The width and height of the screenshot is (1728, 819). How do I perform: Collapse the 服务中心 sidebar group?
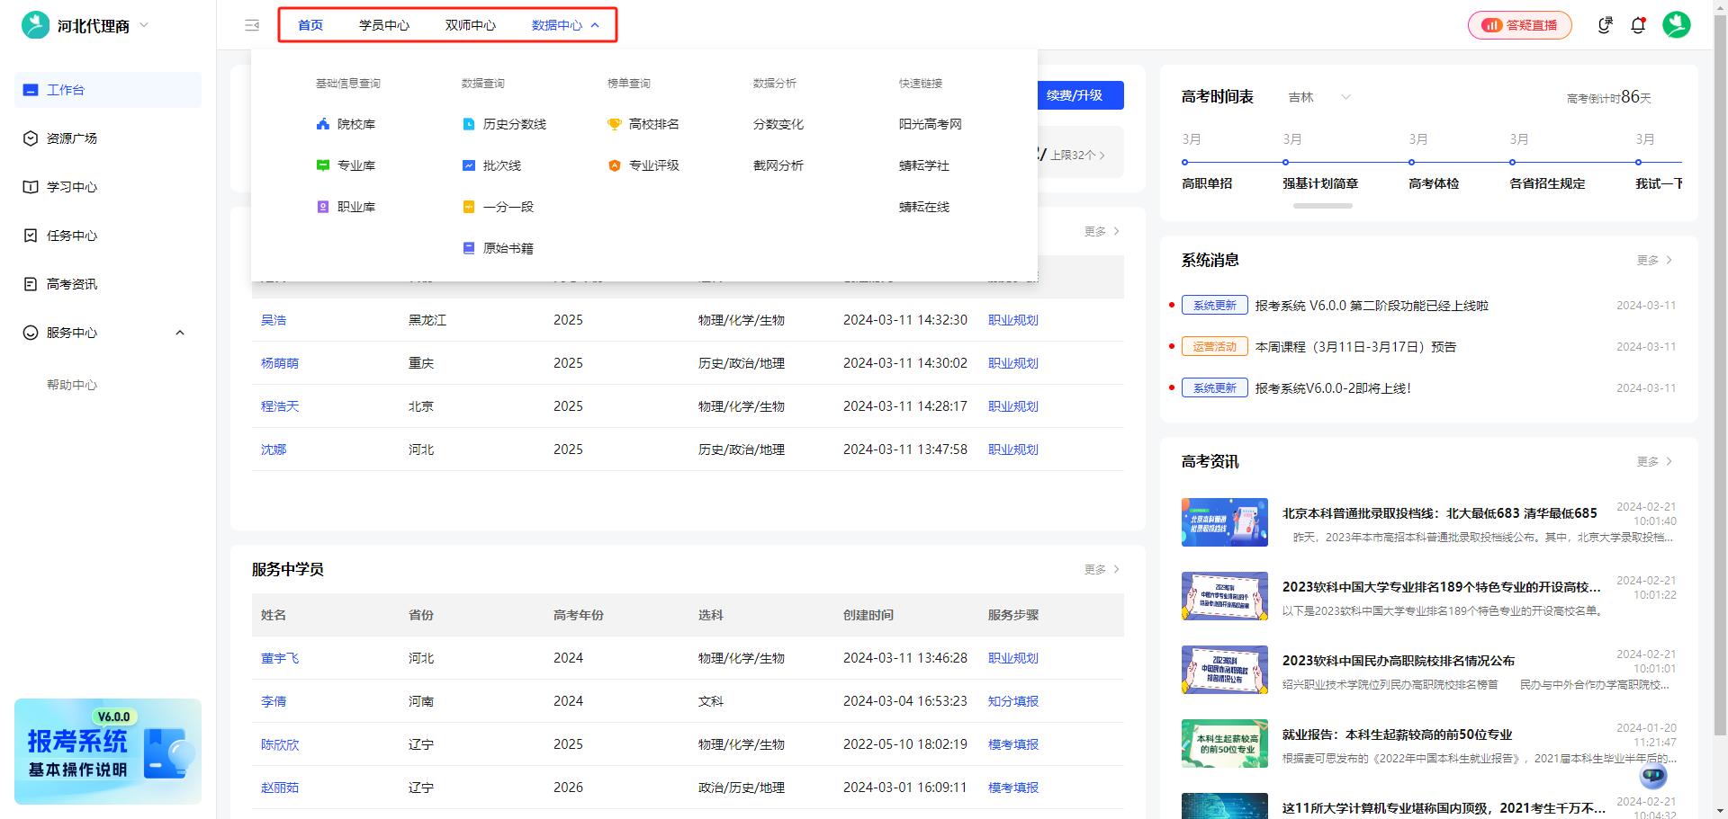coord(180,333)
